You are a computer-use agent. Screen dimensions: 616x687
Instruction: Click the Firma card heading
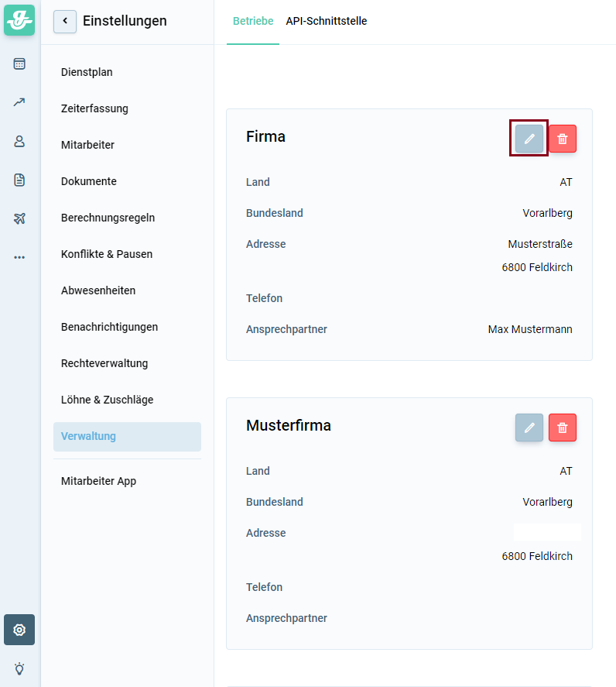[265, 136]
